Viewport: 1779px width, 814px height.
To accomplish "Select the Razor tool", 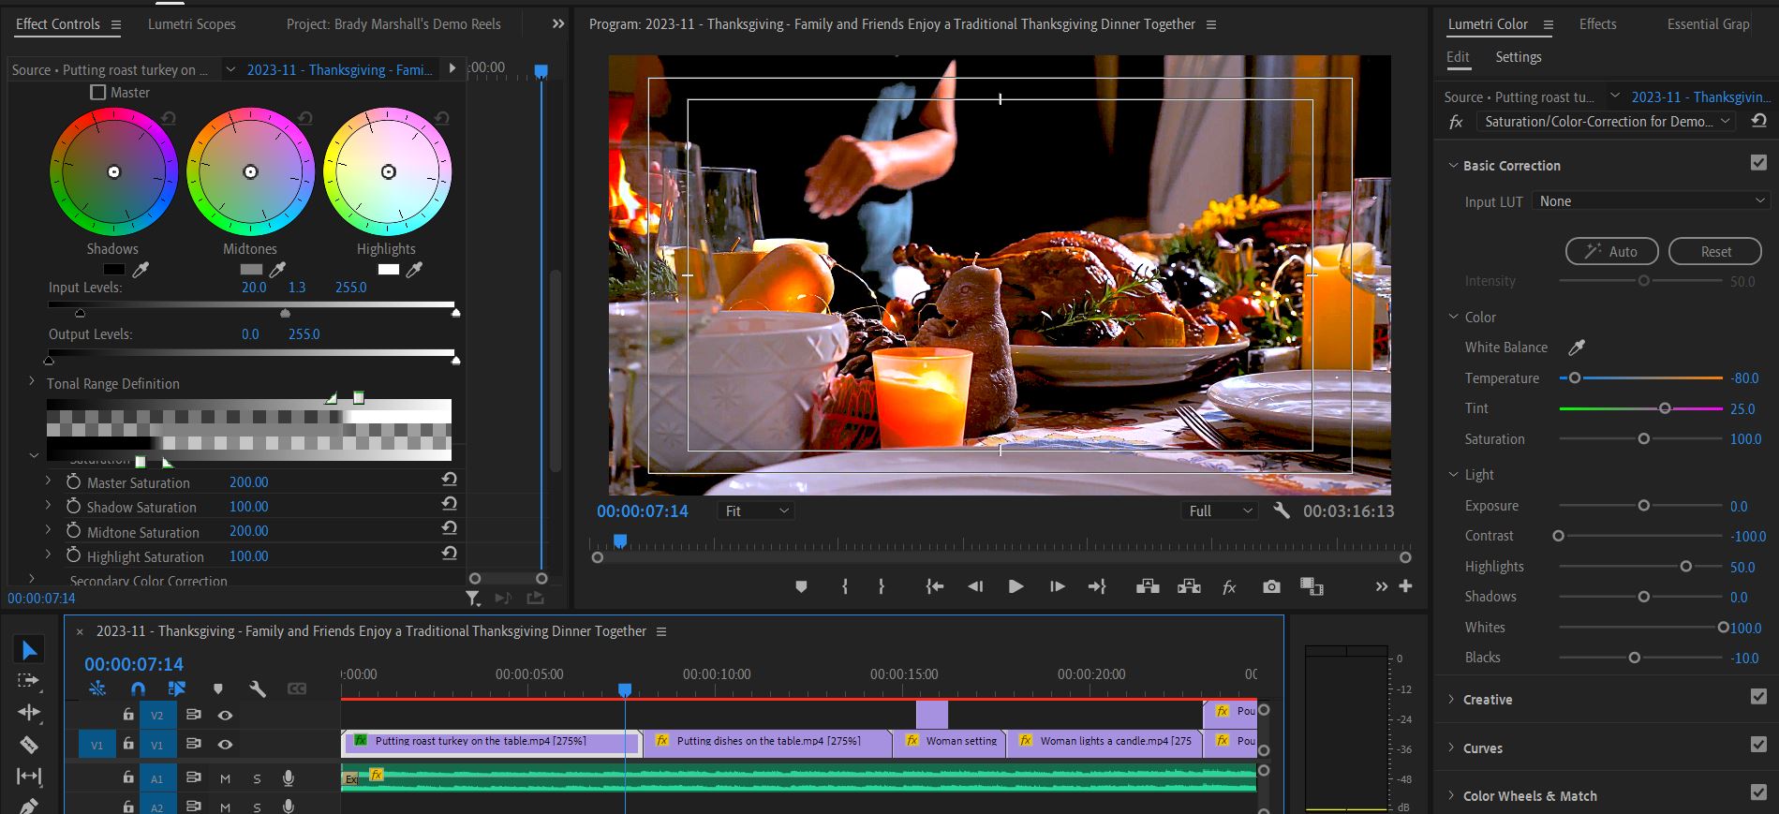I will (x=29, y=745).
